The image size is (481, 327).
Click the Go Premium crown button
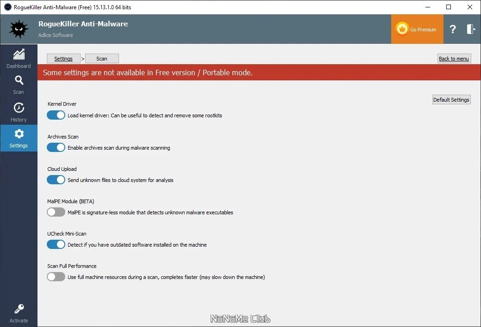click(417, 29)
